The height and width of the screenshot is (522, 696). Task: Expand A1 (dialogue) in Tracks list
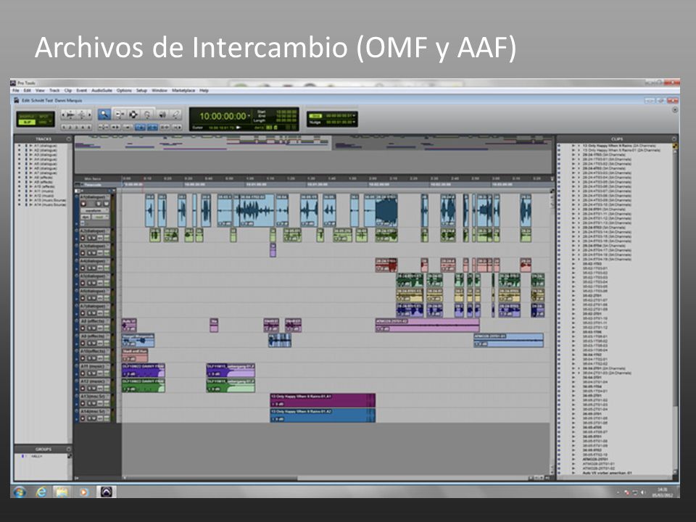[30, 146]
